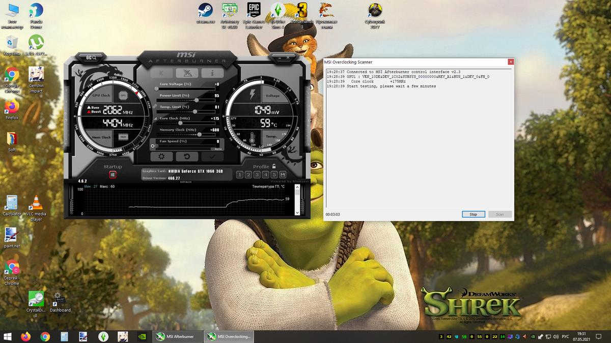Open Afterburner settings gear button

162,157
